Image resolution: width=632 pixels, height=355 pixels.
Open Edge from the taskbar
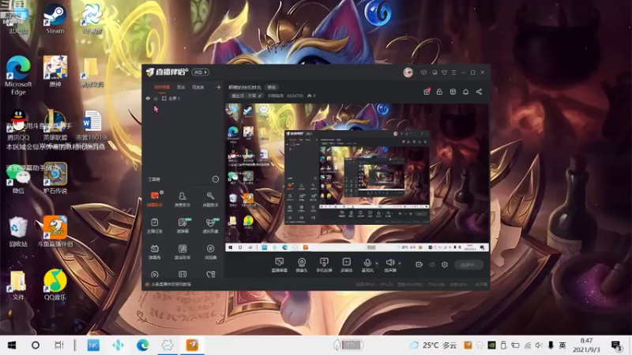142,345
